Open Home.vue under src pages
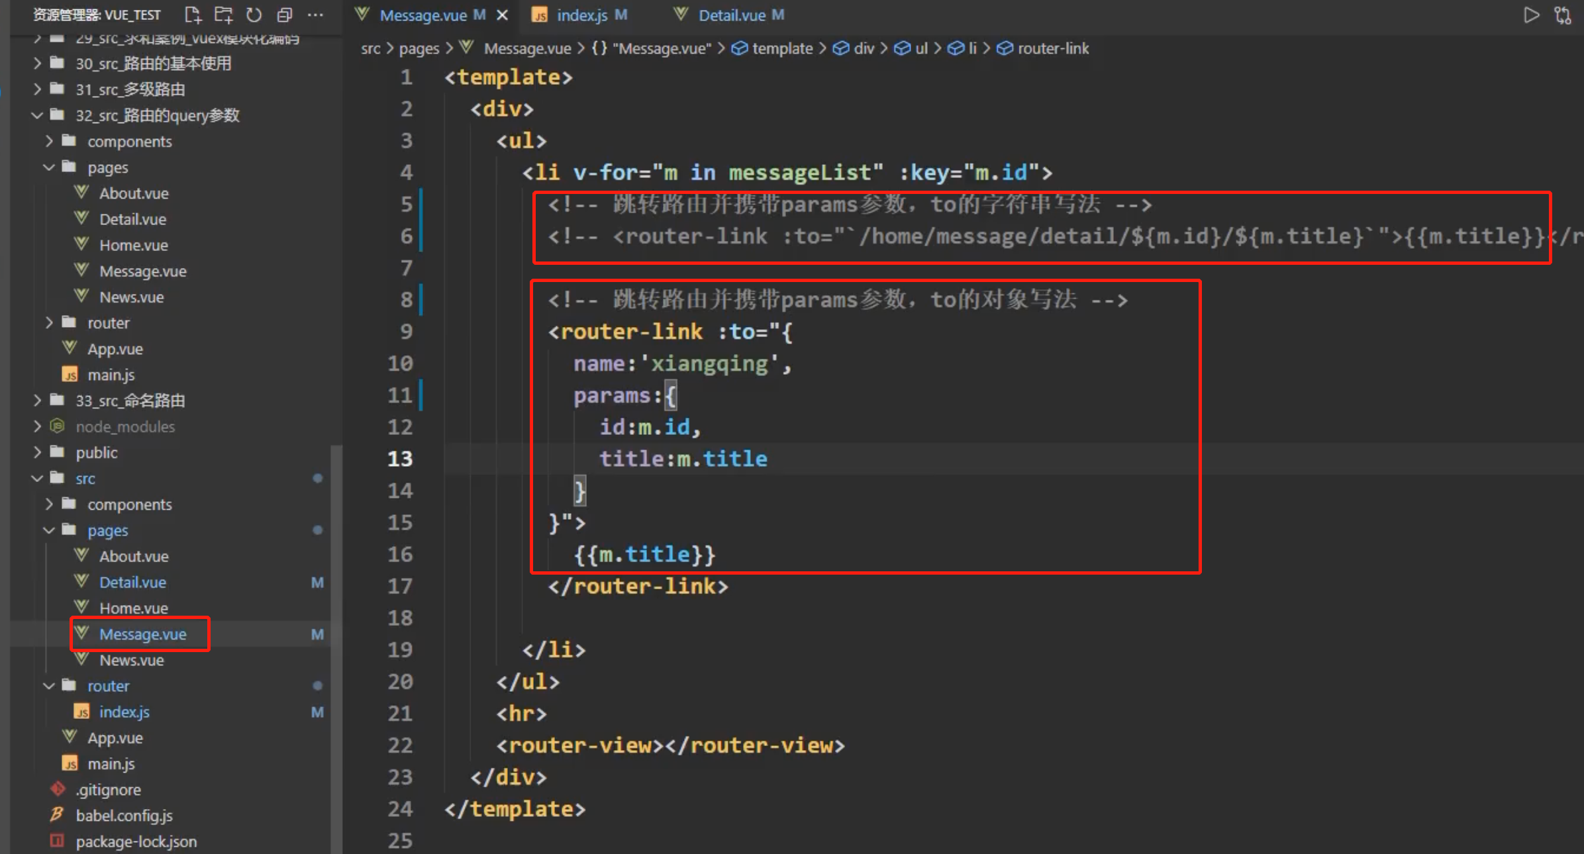Viewport: 1584px width, 854px height. pos(133,608)
